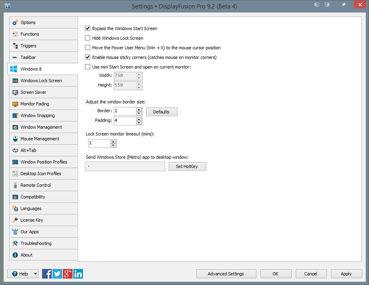Open the Twitter social link icon
Image resolution: width=369 pixels, height=285 pixels.
tap(57, 274)
